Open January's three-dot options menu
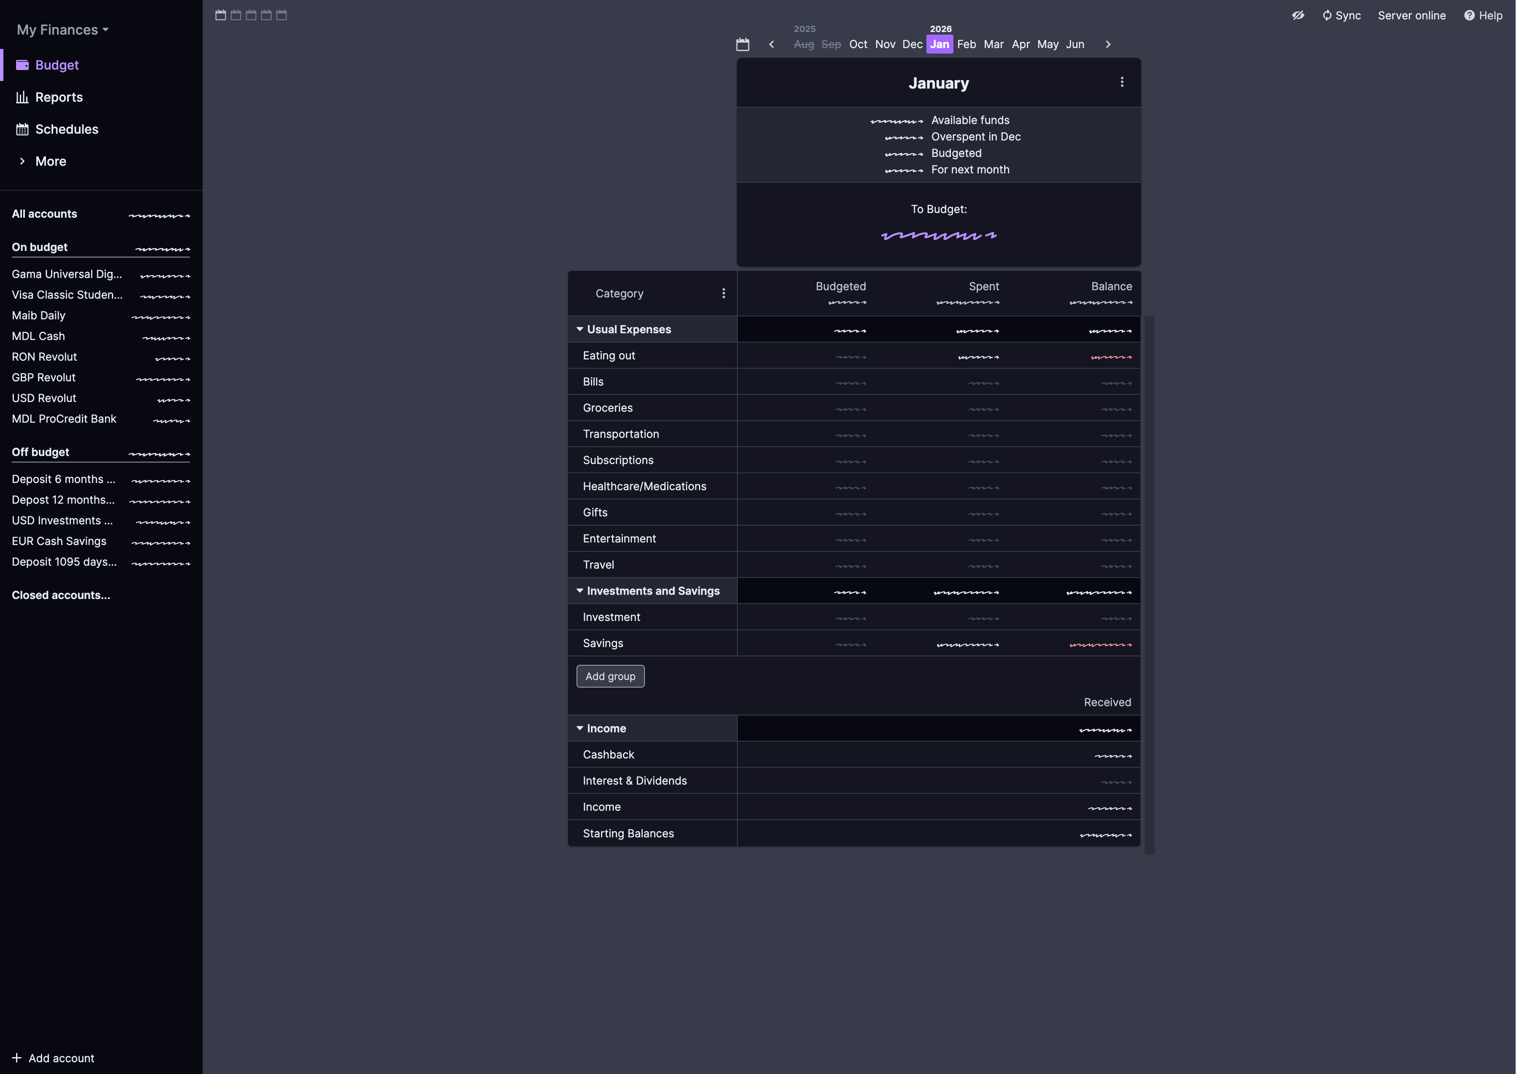Screen dimensions: 1516x1074 (x=1122, y=82)
